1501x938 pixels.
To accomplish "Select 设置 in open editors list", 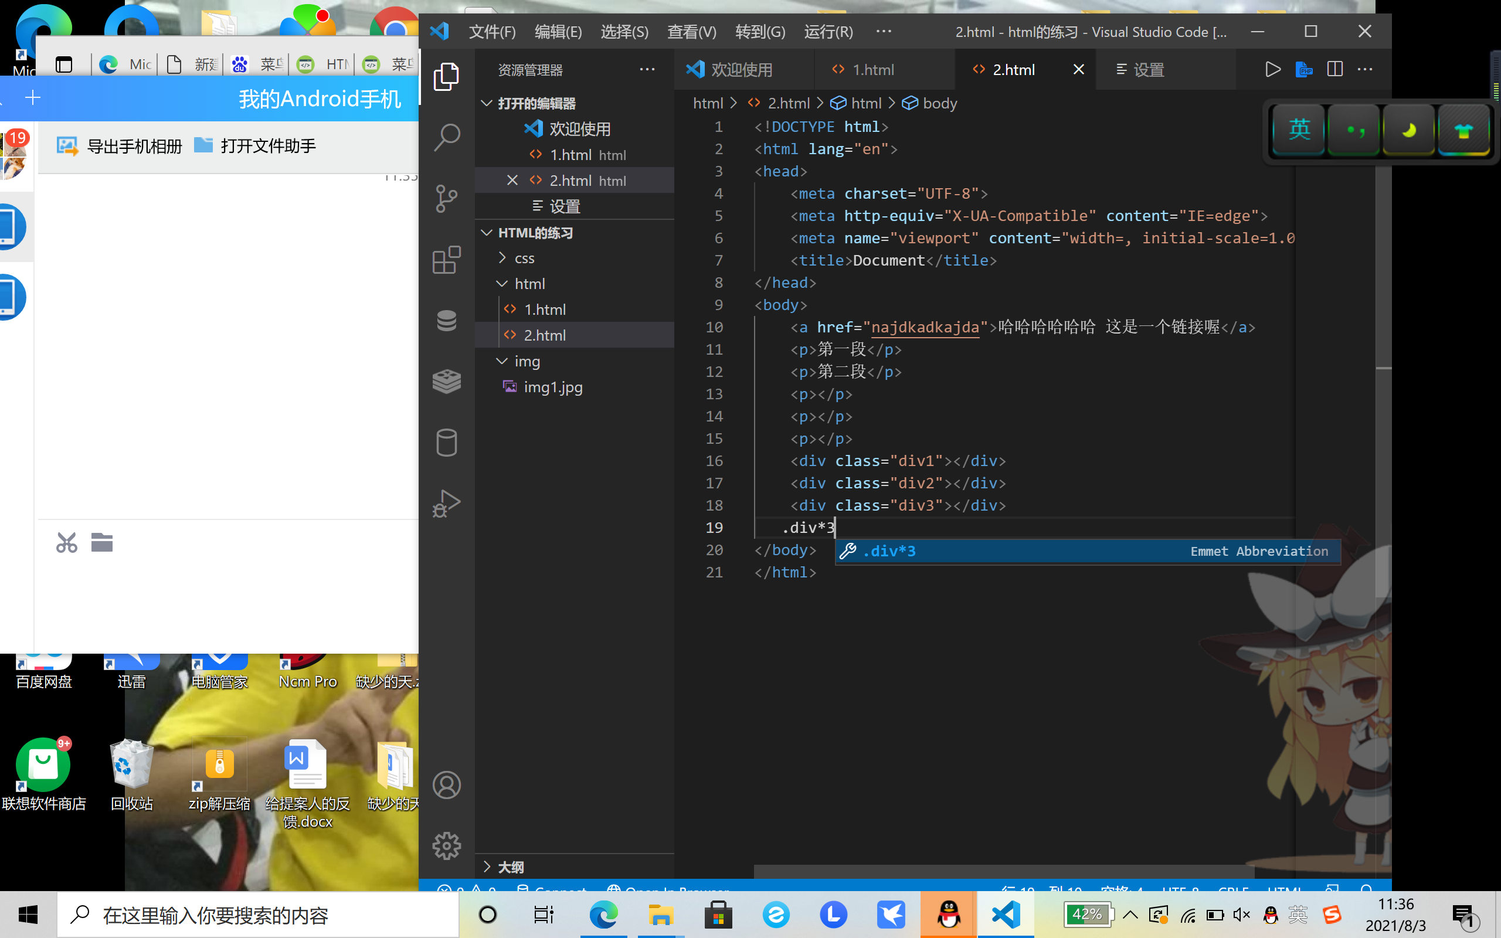I will coord(565,206).
